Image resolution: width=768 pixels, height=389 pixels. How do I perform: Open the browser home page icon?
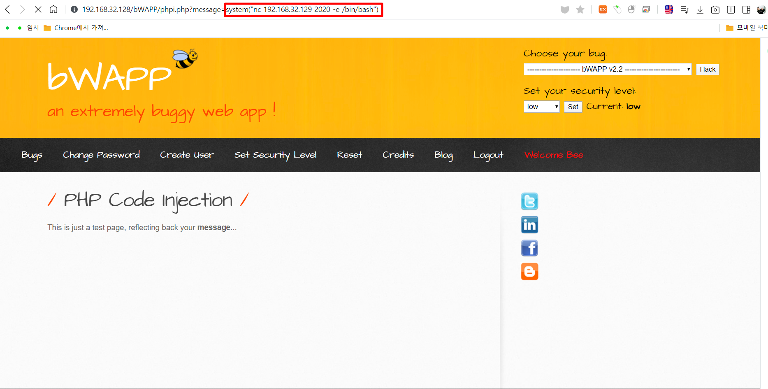[53, 9]
